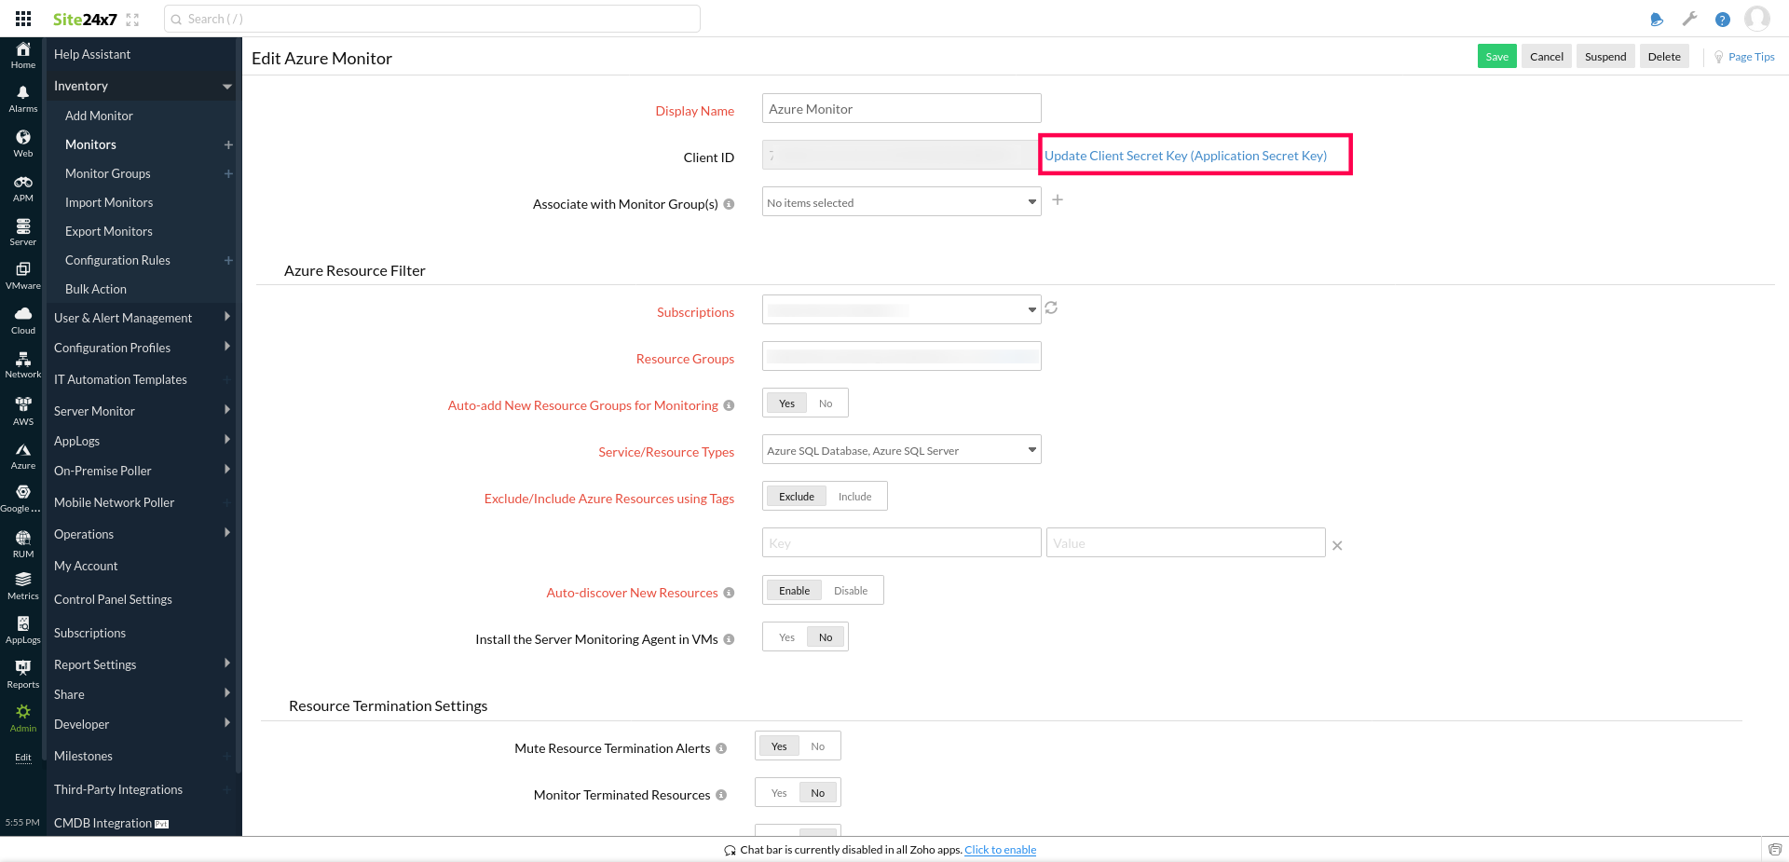This screenshot has height=862, width=1789.
Task: Select Include for Azure resource tags
Action: coord(854,497)
